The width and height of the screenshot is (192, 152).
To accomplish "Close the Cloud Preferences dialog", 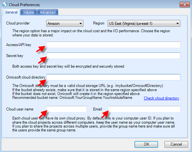I will point(185,5).
